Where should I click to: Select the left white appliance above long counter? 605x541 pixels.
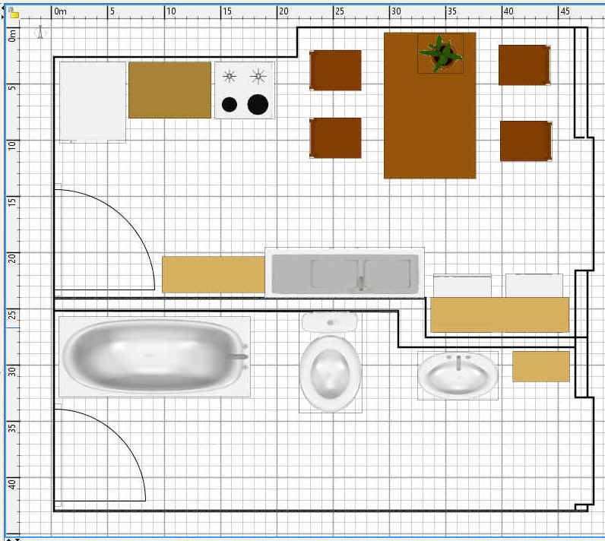click(x=462, y=286)
